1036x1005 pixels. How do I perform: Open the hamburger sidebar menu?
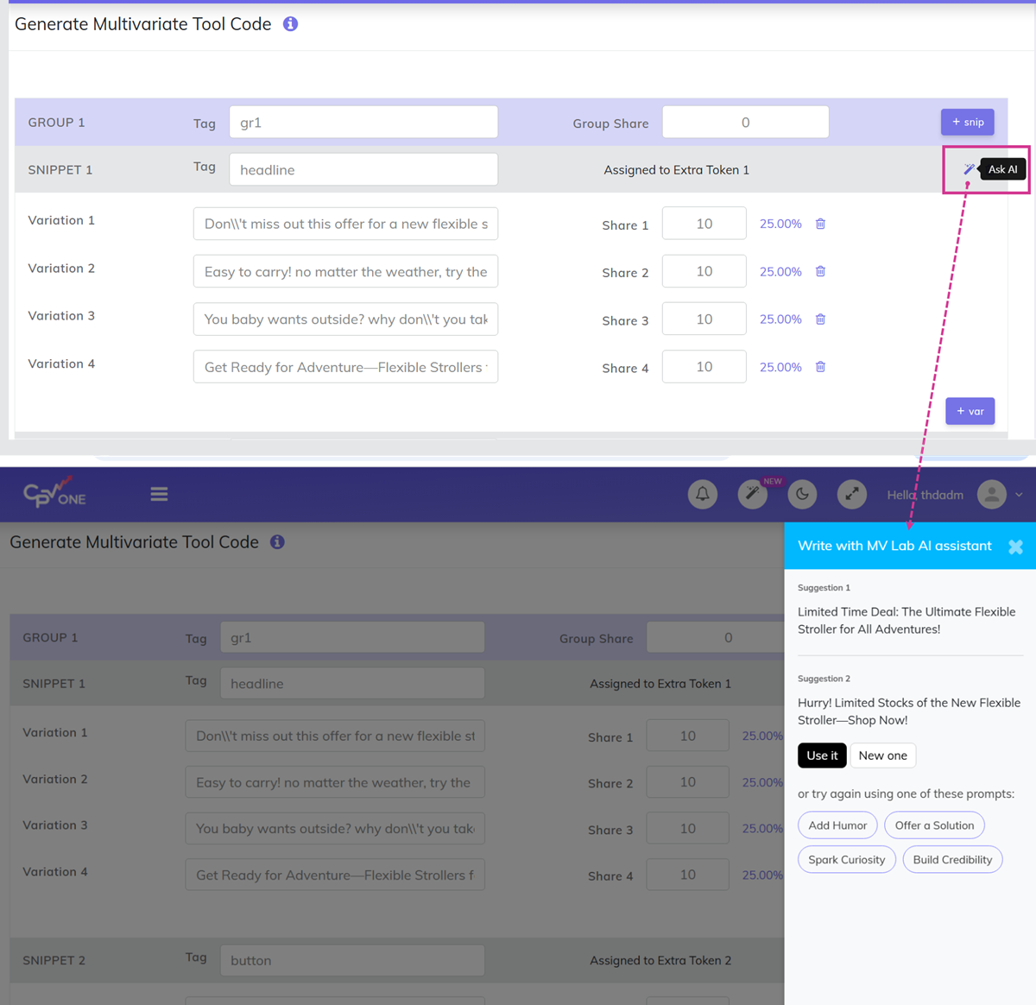coord(159,494)
